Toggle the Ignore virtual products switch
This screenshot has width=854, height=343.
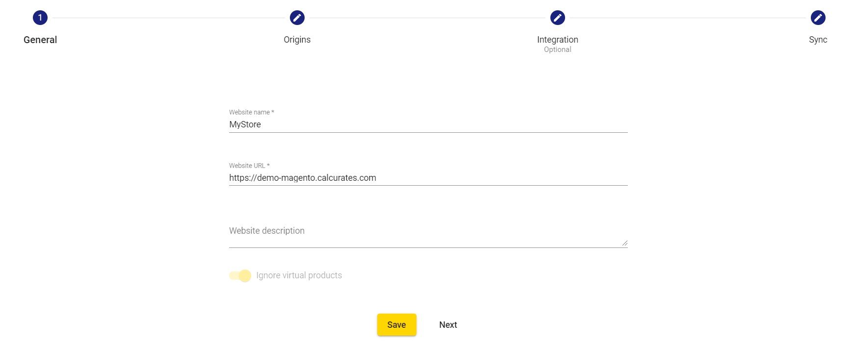point(240,275)
